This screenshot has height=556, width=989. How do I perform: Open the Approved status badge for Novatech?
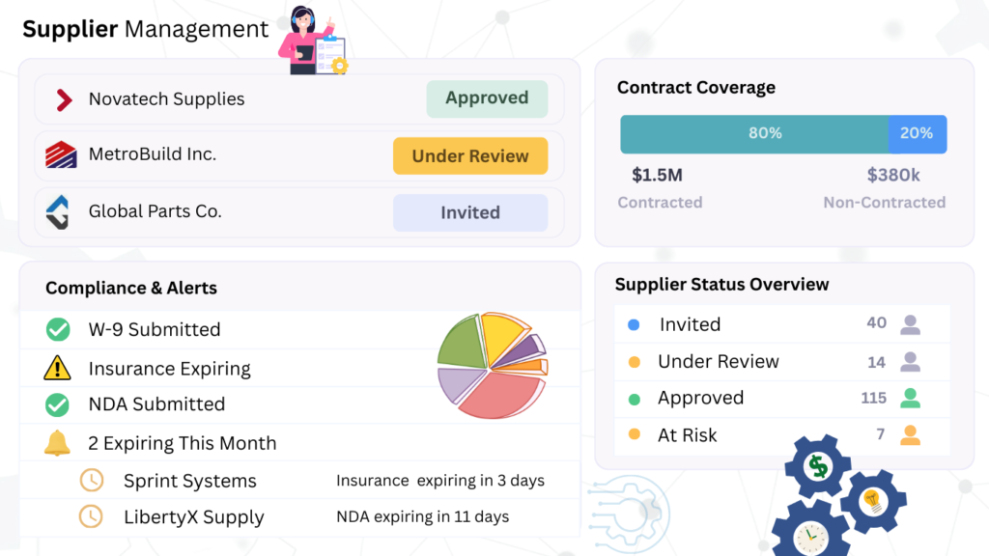487,98
